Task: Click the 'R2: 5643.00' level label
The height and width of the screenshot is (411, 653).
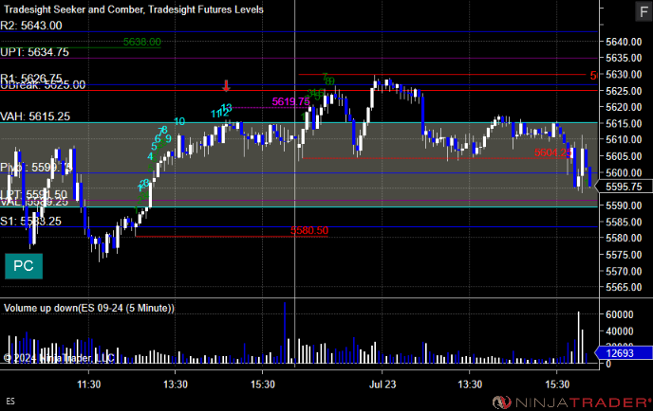Action: [31, 26]
